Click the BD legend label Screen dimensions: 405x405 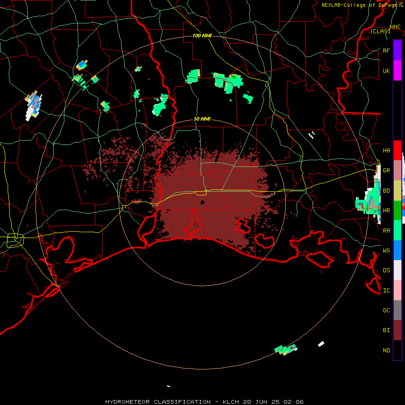[x=387, y=191]
